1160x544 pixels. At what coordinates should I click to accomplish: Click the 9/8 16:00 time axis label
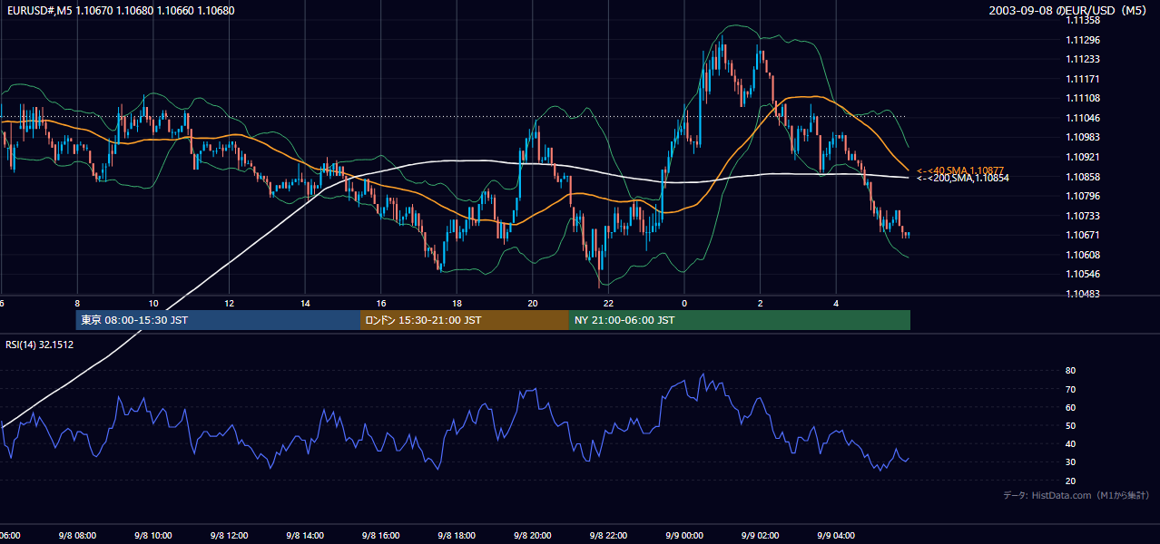381,536
